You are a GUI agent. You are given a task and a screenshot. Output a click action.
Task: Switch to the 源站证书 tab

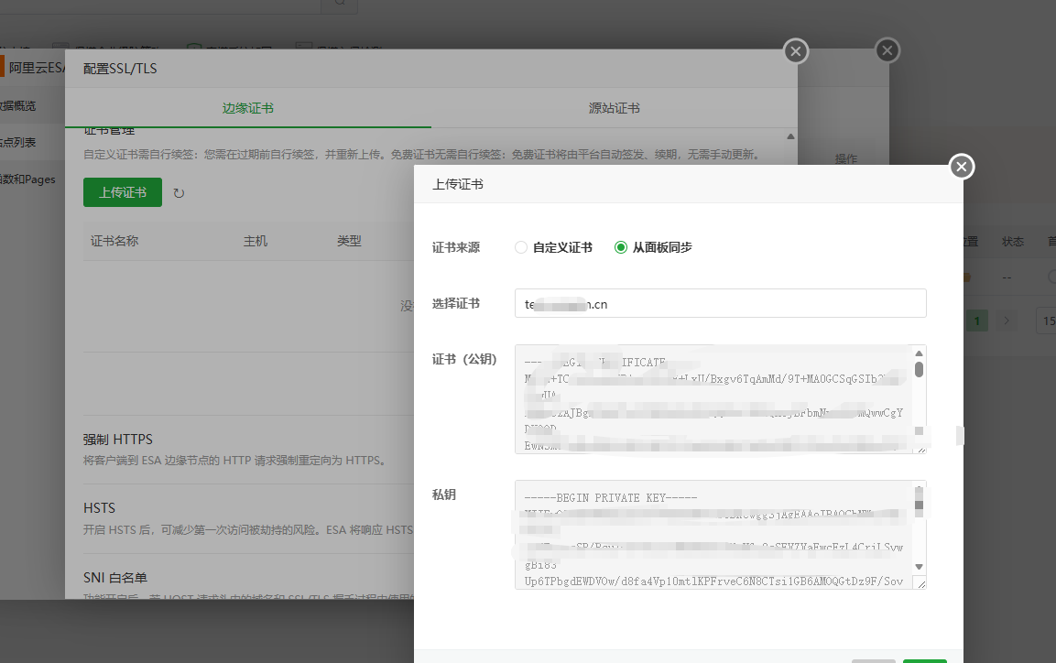615,108
